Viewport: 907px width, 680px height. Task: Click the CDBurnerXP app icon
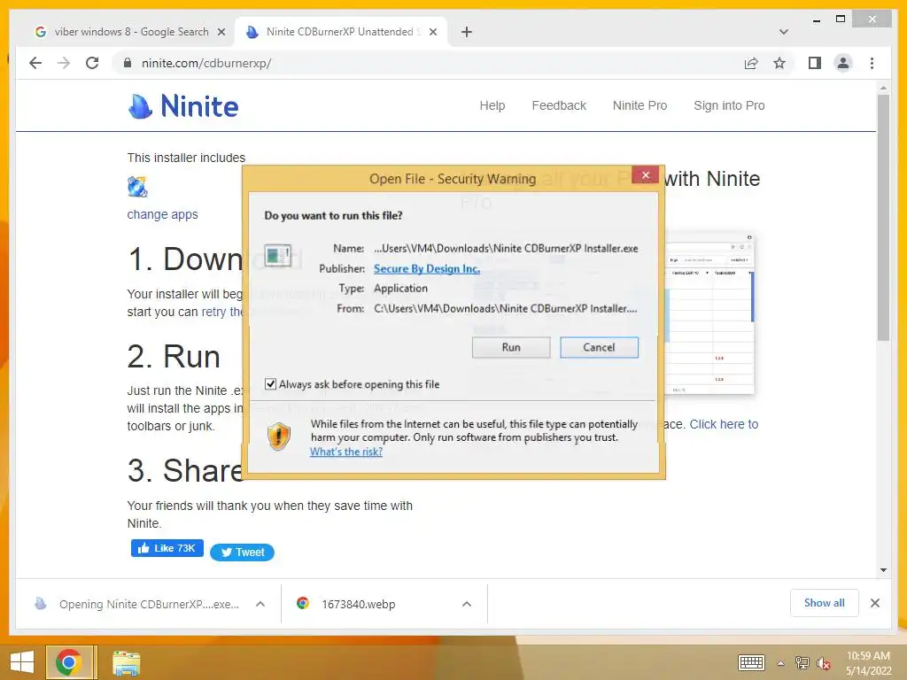[x=137, y=187]
